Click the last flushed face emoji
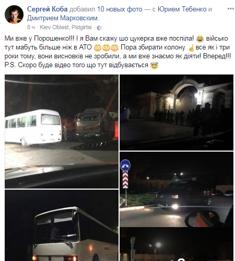This screenshot has width=235, height=261. 114,48
